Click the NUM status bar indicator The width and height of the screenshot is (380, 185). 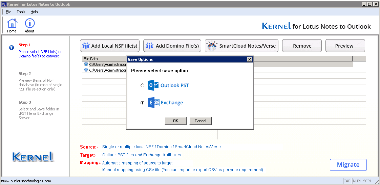click(357, 181)
